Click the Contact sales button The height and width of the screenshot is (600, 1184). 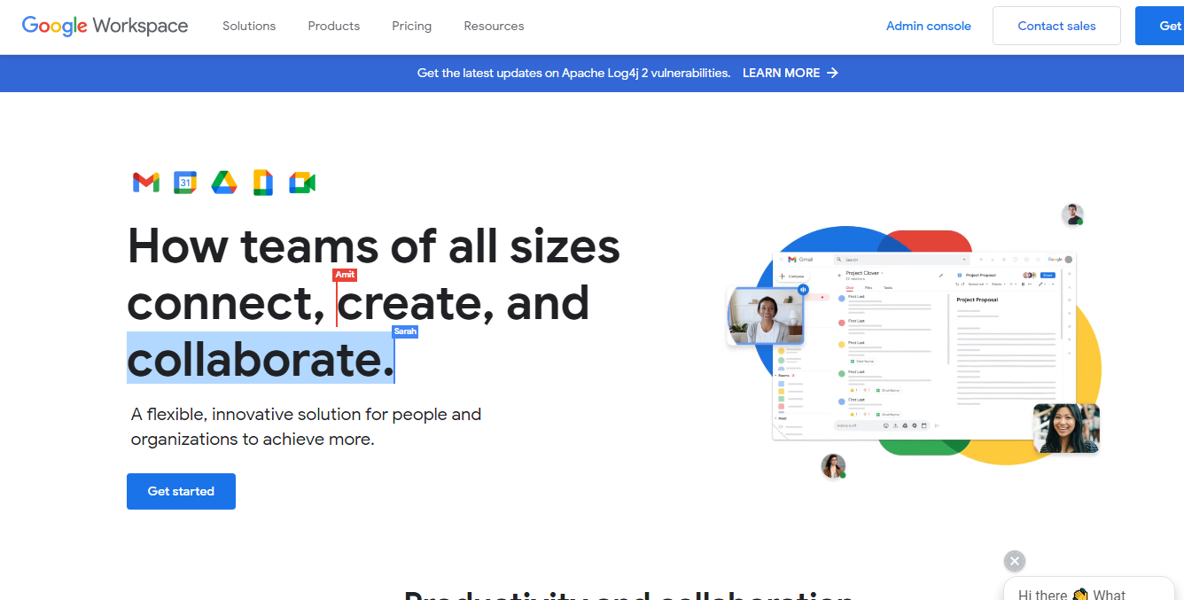1056,26
